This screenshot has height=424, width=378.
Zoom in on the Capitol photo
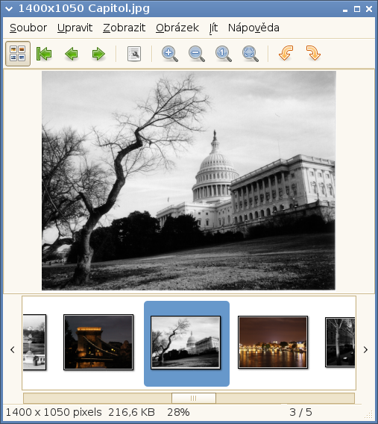[170, 54]
